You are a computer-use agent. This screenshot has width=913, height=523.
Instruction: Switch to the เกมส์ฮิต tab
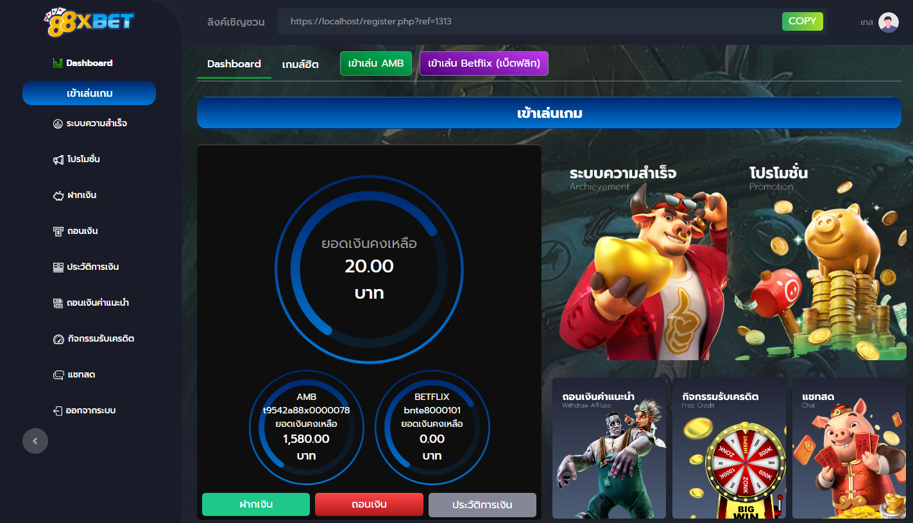click(x=300, y=64)
